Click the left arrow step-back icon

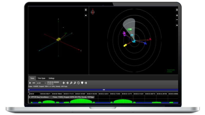64,83
